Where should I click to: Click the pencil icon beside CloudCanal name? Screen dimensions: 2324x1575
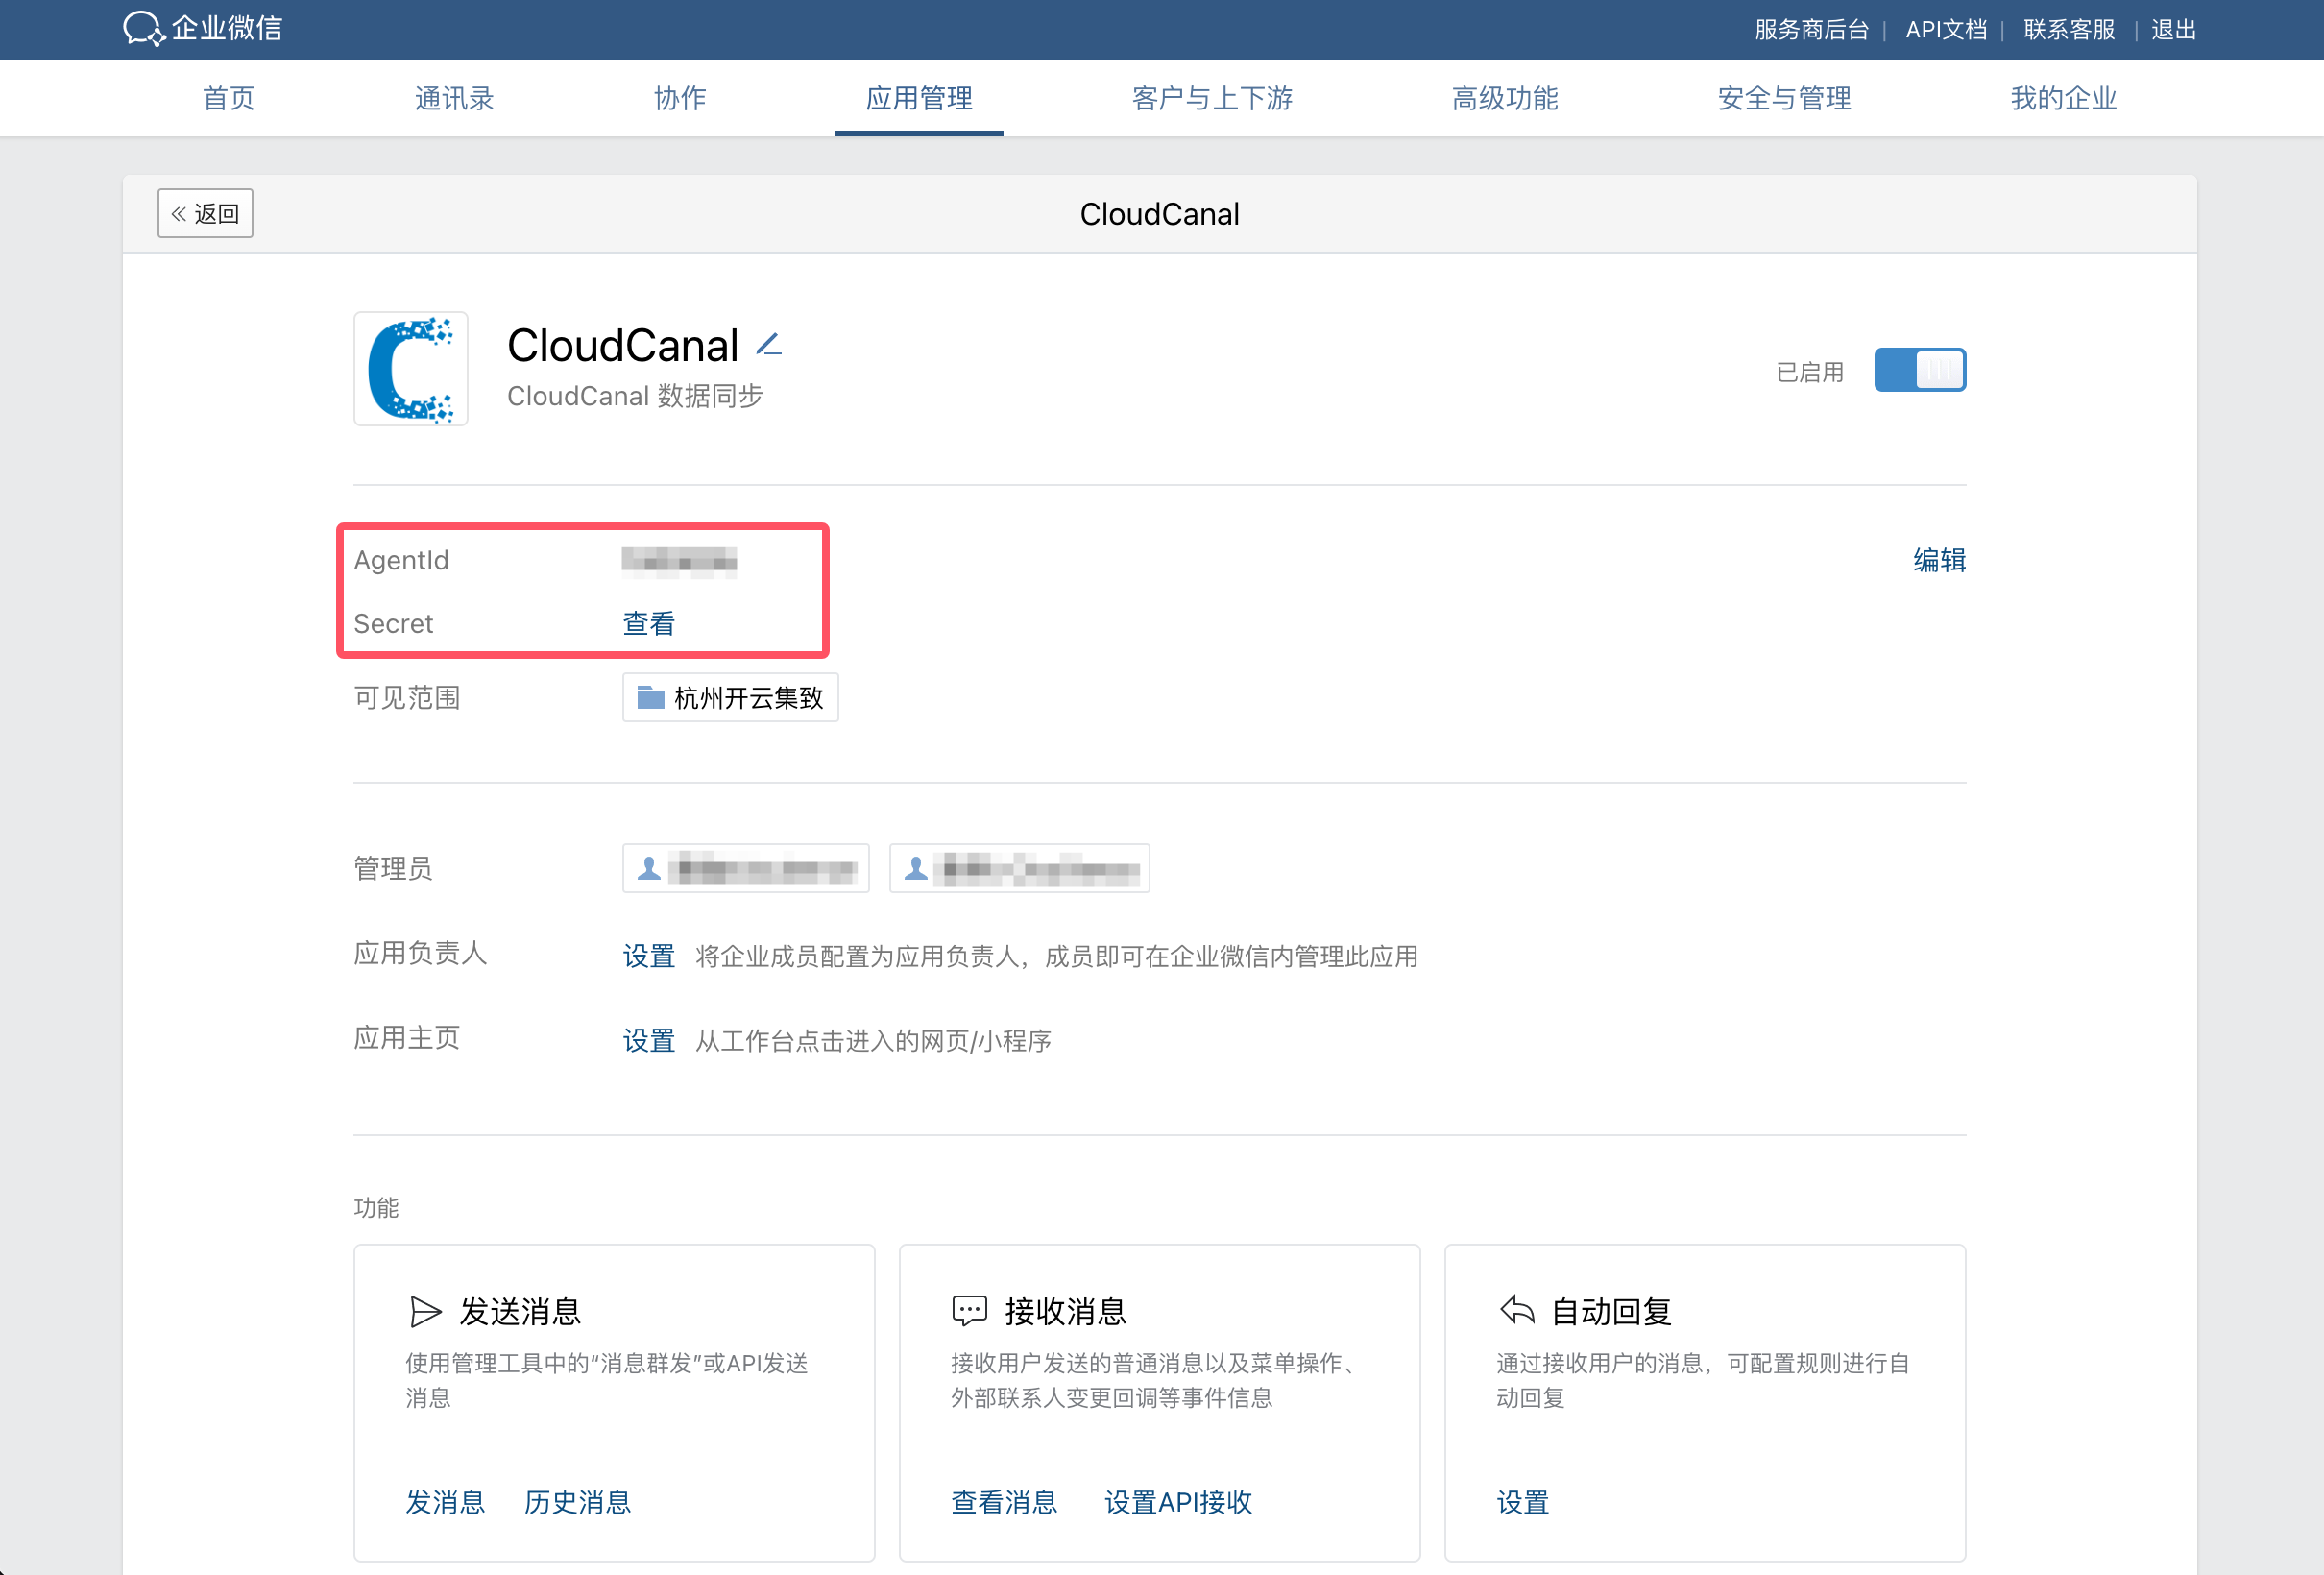768,345
